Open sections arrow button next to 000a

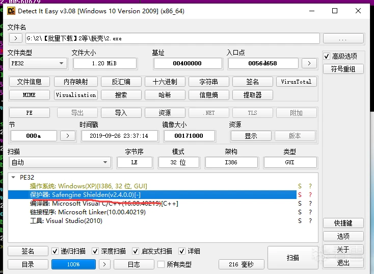point(68,136)
